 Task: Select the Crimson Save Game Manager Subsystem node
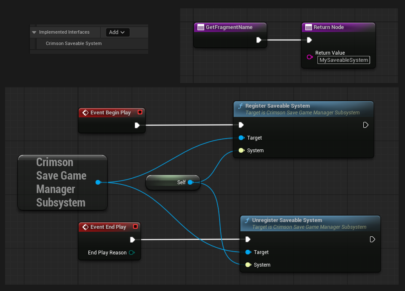click(62, 183)
